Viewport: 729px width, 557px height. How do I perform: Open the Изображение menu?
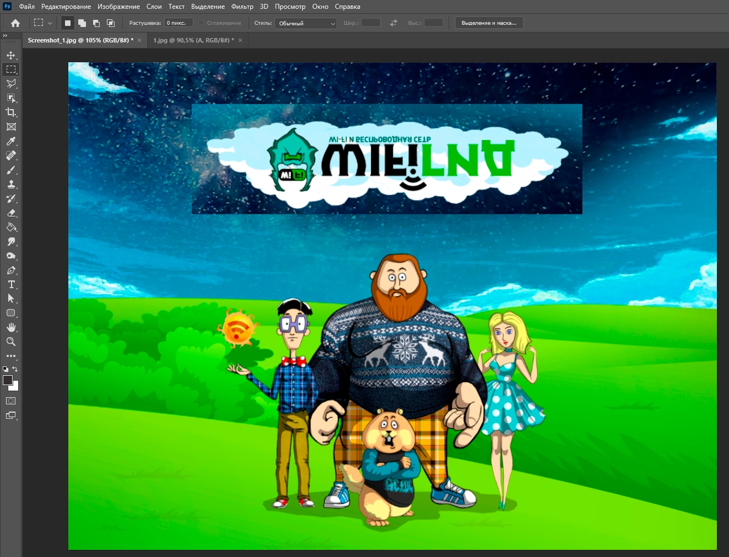(x=118, y=7)
